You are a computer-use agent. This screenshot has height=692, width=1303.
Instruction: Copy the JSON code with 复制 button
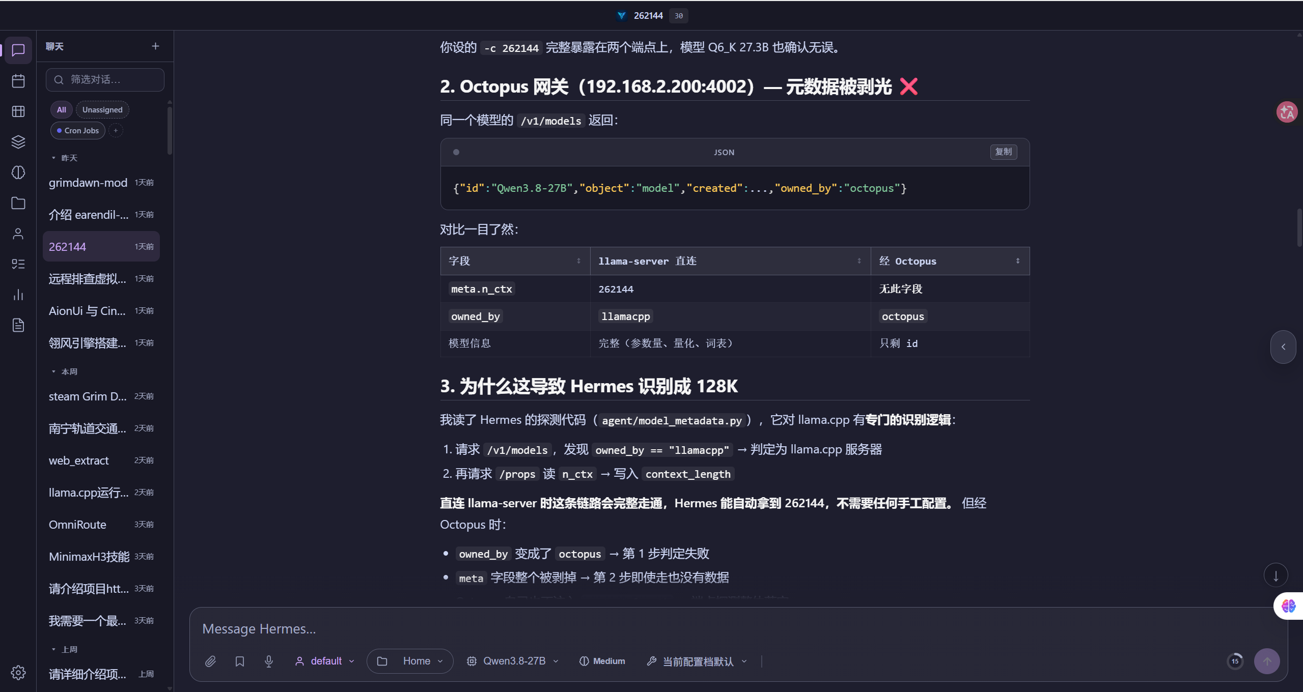(x=1003, y=152)
